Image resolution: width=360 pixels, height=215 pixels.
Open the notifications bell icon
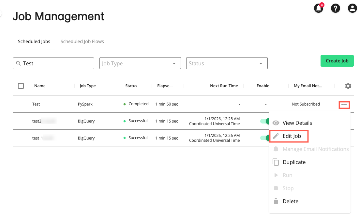[x=319, y=8]
